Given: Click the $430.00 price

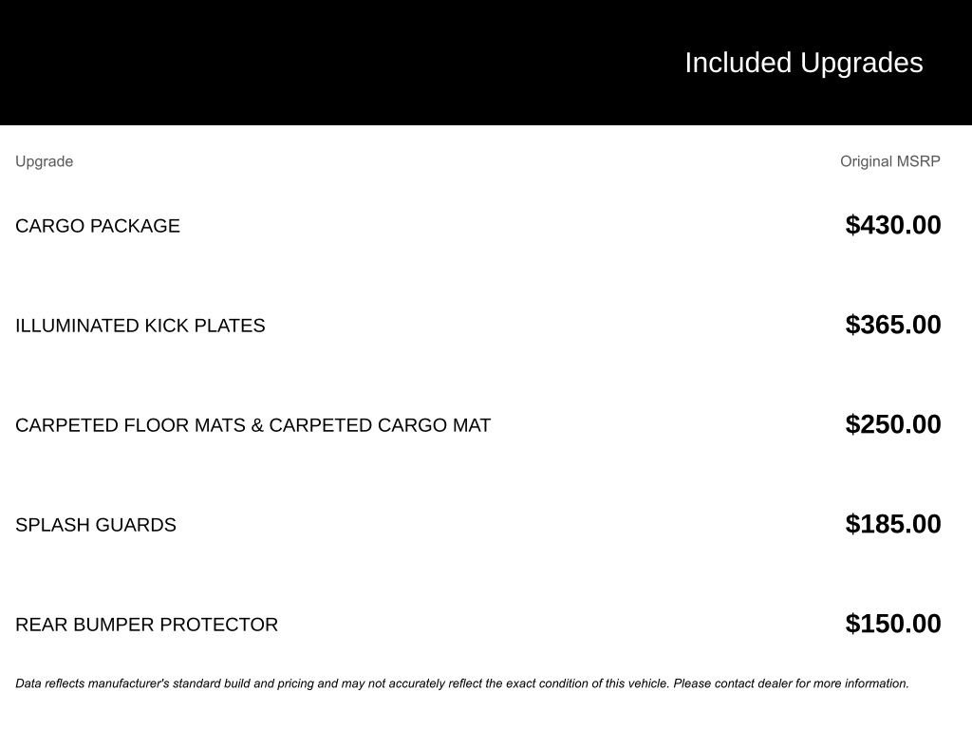Looking at the screenshot, I should click(893, 225).
